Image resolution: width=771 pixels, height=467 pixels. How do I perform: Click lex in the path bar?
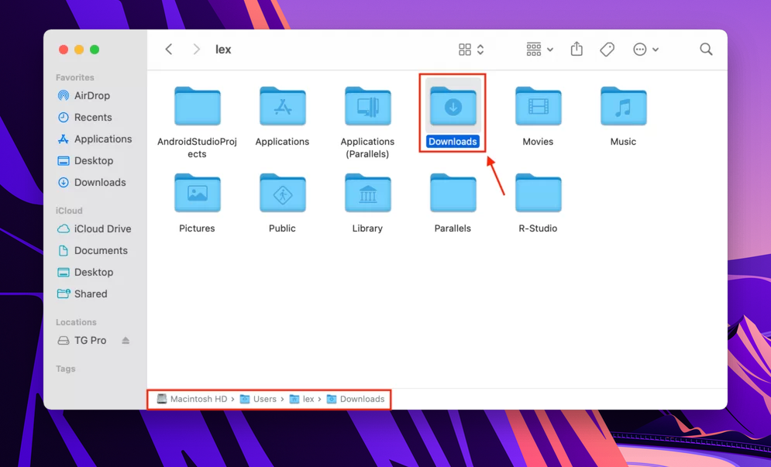click(x=302, y=399)
